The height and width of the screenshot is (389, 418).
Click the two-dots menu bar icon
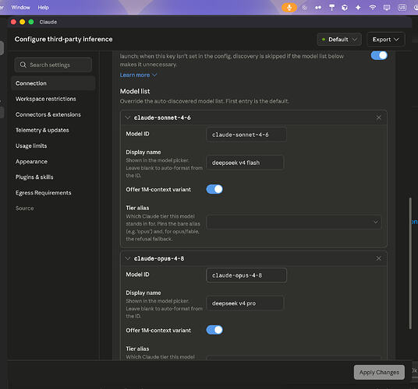[x=318, y=8]
